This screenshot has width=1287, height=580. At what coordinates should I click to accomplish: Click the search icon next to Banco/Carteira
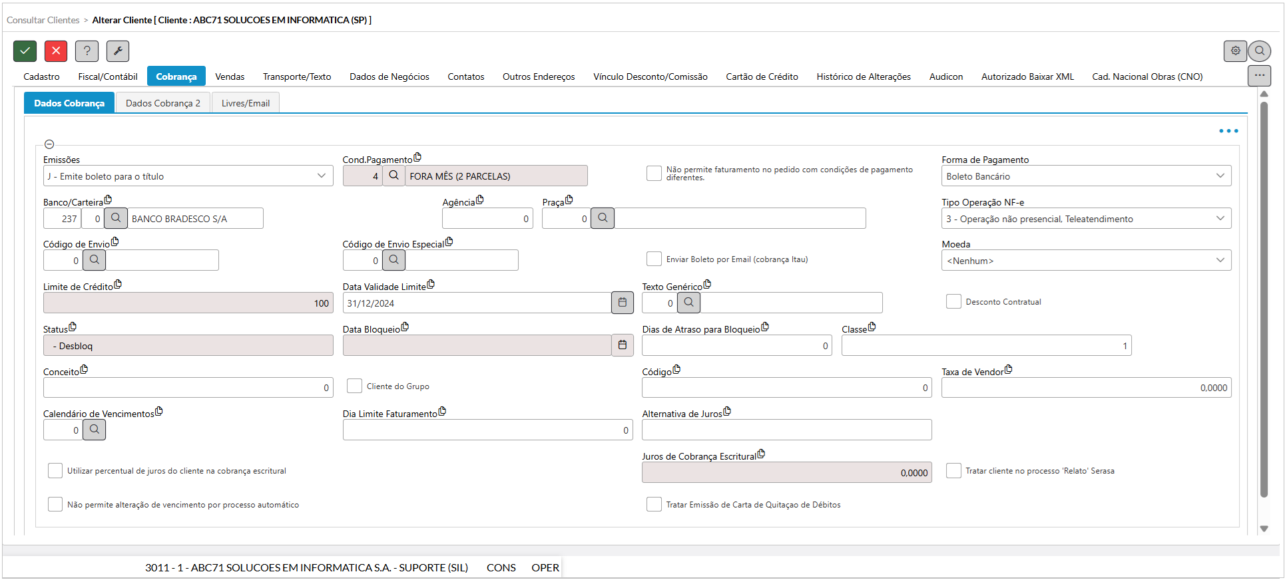coord(116,218)
